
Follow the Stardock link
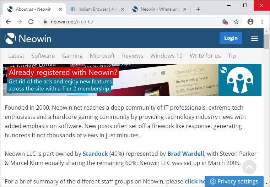coord(95,154)
